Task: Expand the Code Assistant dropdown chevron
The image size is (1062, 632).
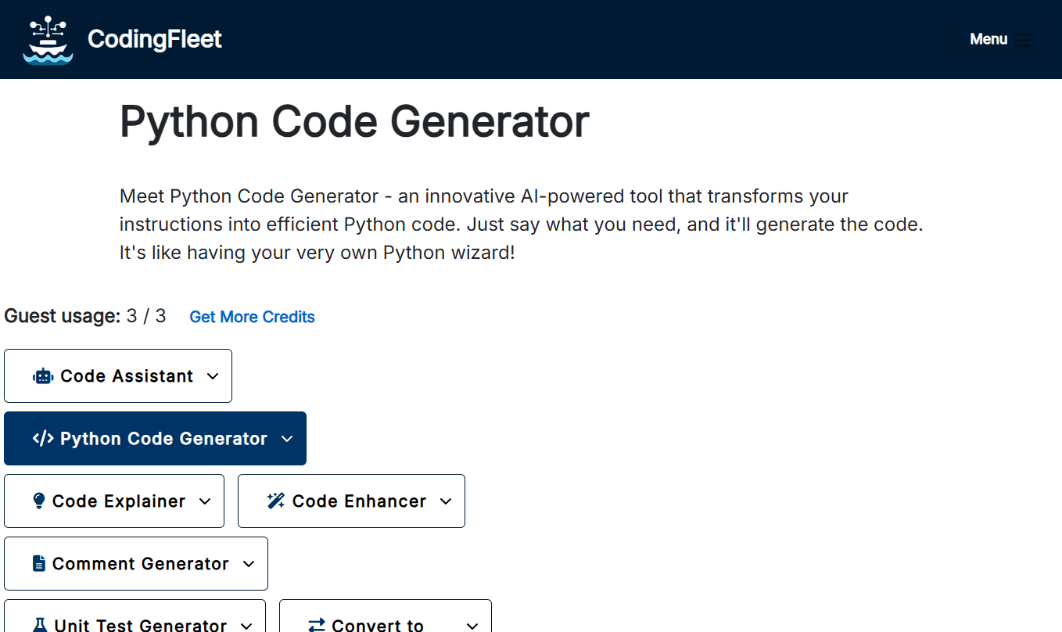Action: click(213, 376)
